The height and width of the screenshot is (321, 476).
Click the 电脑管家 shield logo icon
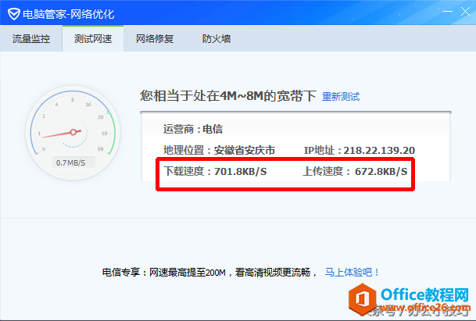click(x=13, y=14)
